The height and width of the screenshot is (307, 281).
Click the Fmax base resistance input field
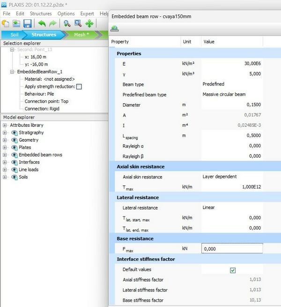coord(231,249)
